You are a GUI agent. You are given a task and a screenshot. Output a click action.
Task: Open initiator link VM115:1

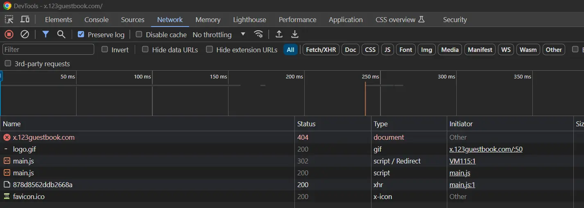[x=462, y=161]
